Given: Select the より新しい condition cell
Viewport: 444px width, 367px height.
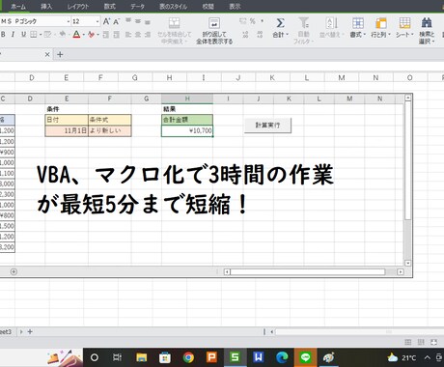Looking at the screenshot, I should [x=110, y=130].
